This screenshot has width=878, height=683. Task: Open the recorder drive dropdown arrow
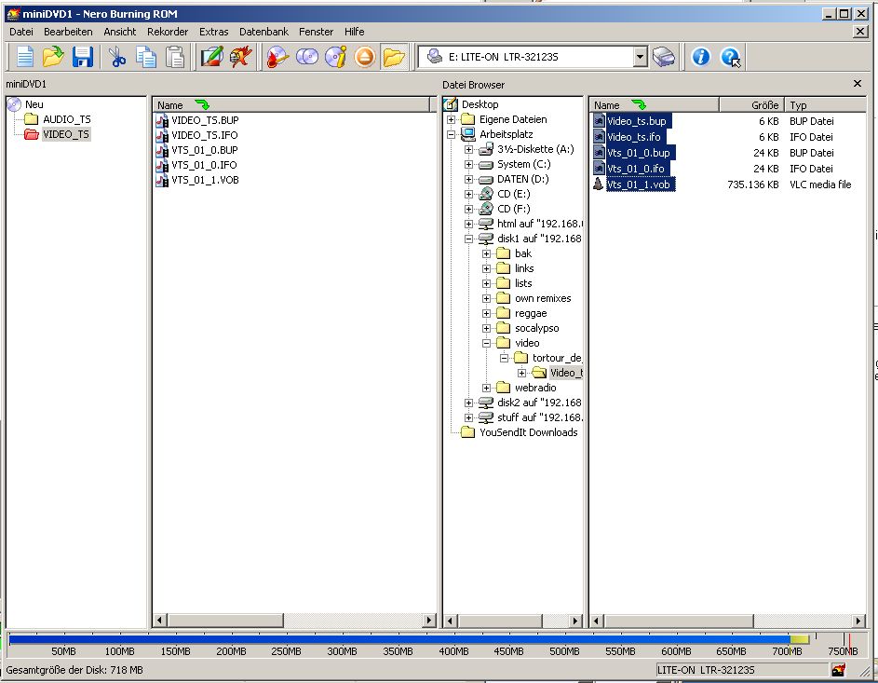(640, 57)
